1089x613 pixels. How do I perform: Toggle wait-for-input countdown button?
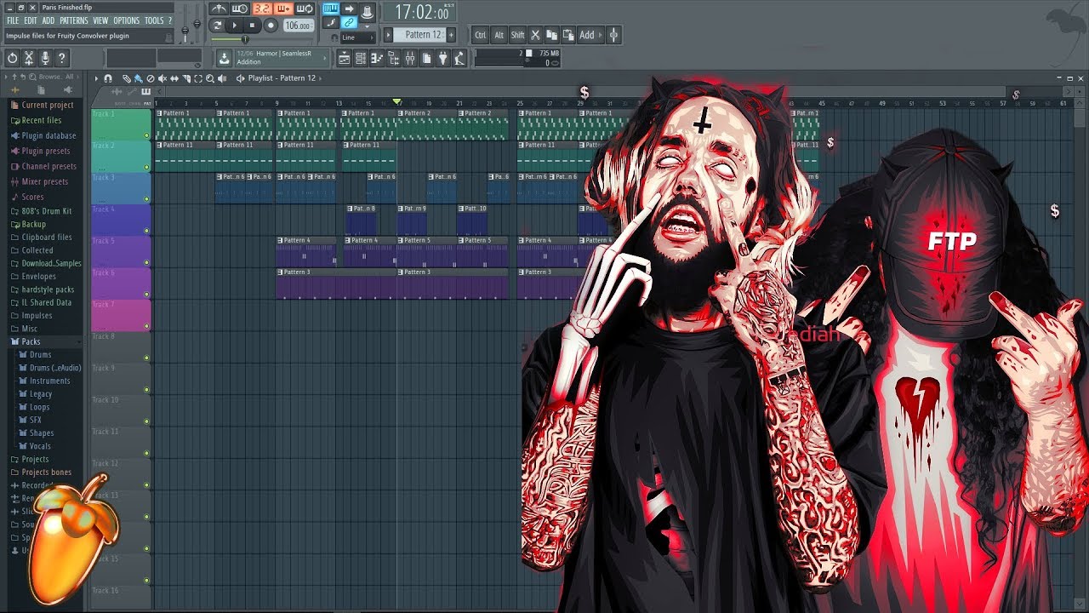coord(240,9)
